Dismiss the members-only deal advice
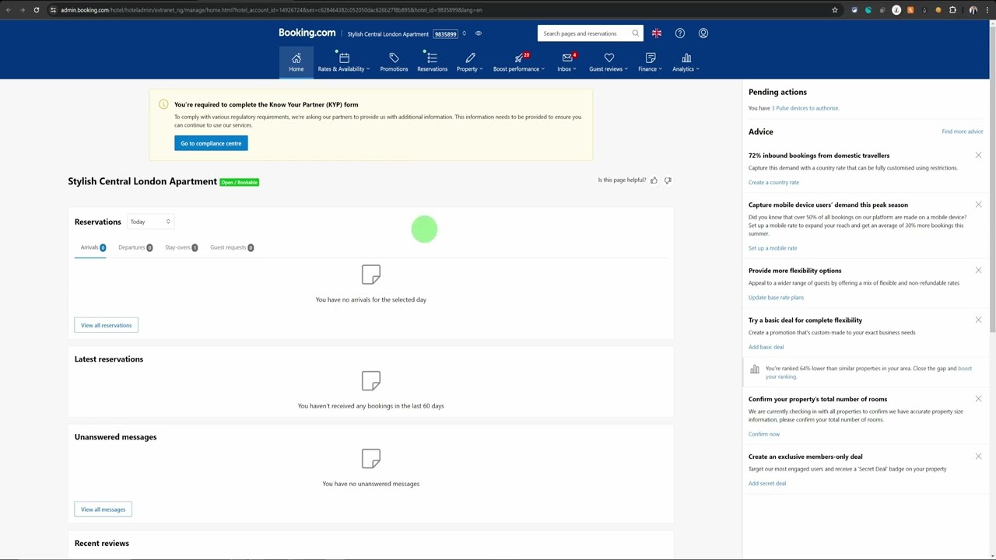This screenshot has height=560, width=996. point(978,457)
